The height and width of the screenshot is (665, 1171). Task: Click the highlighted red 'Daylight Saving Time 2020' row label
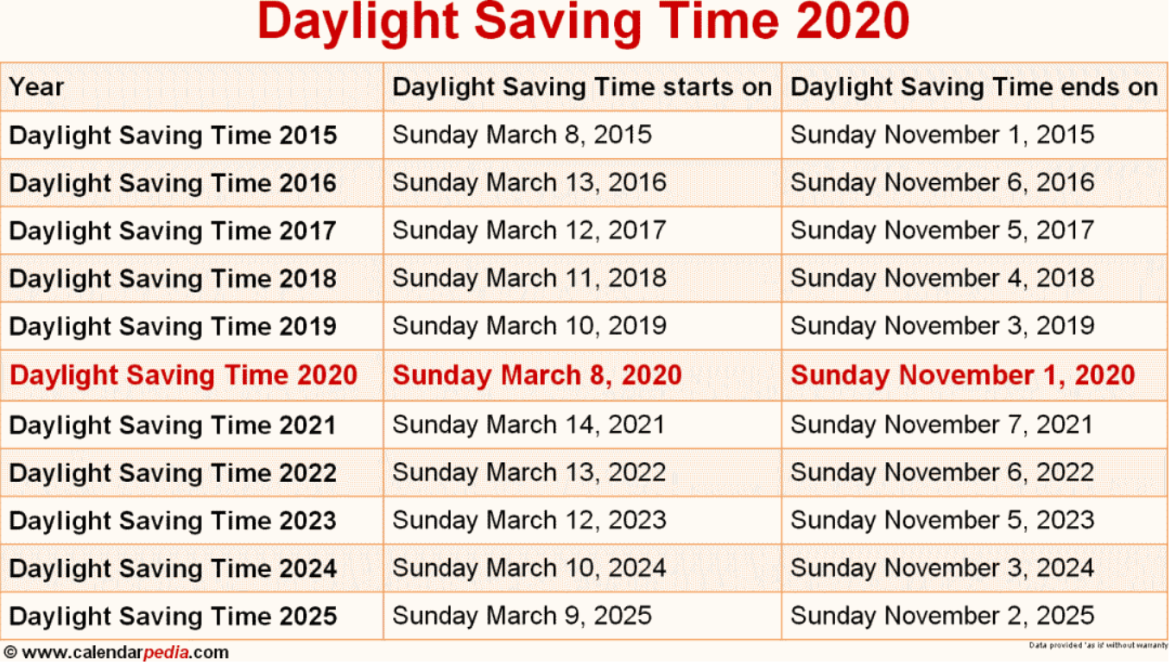[x=183, y=375]
